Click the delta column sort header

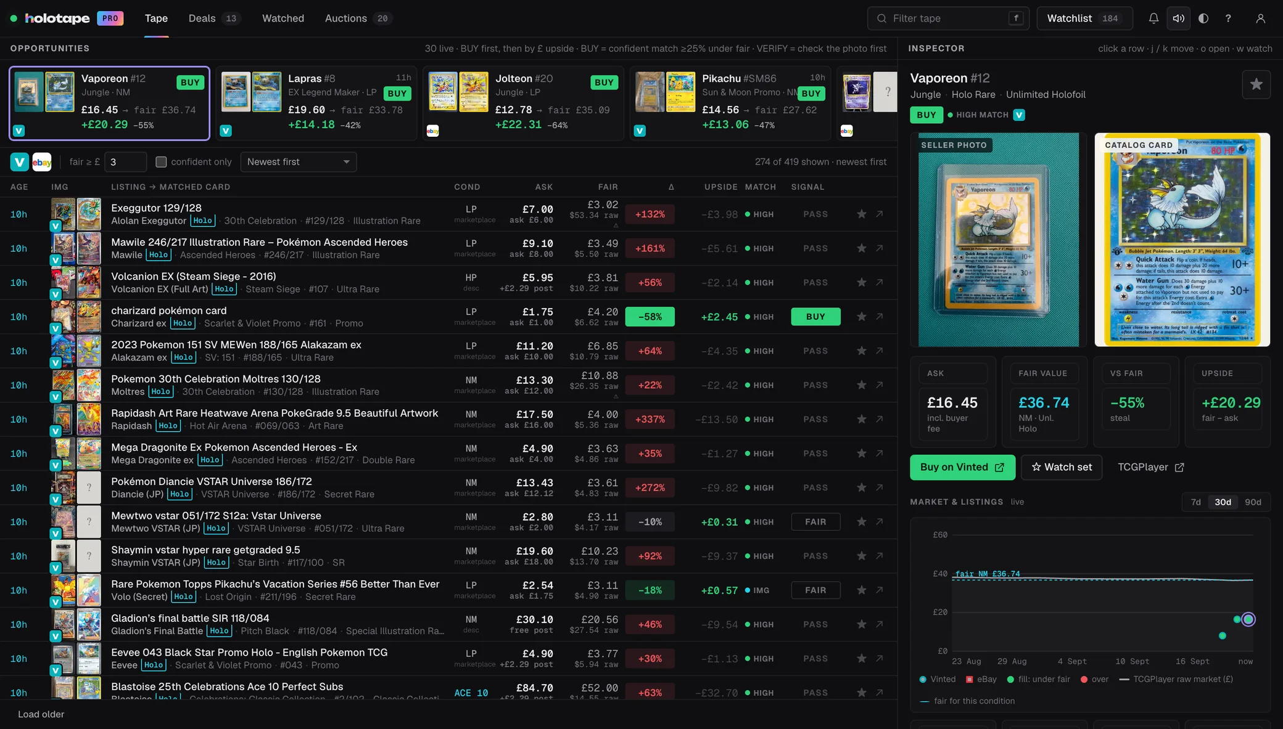671,187
